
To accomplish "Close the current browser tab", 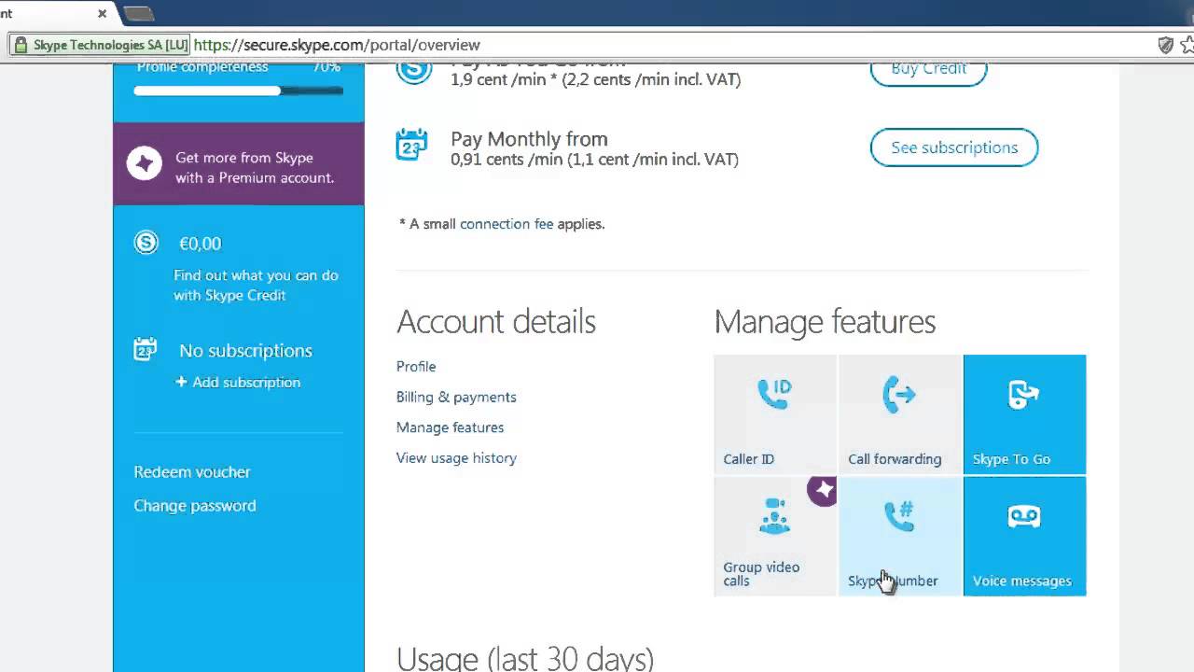I will pyautogui.click(x=103, y=13).
